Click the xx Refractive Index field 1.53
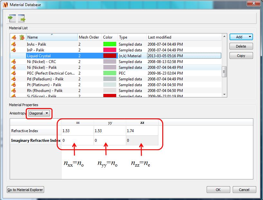The width and height of the screenshot is (263, 200). pyautogui.click(x=78, y=131)
